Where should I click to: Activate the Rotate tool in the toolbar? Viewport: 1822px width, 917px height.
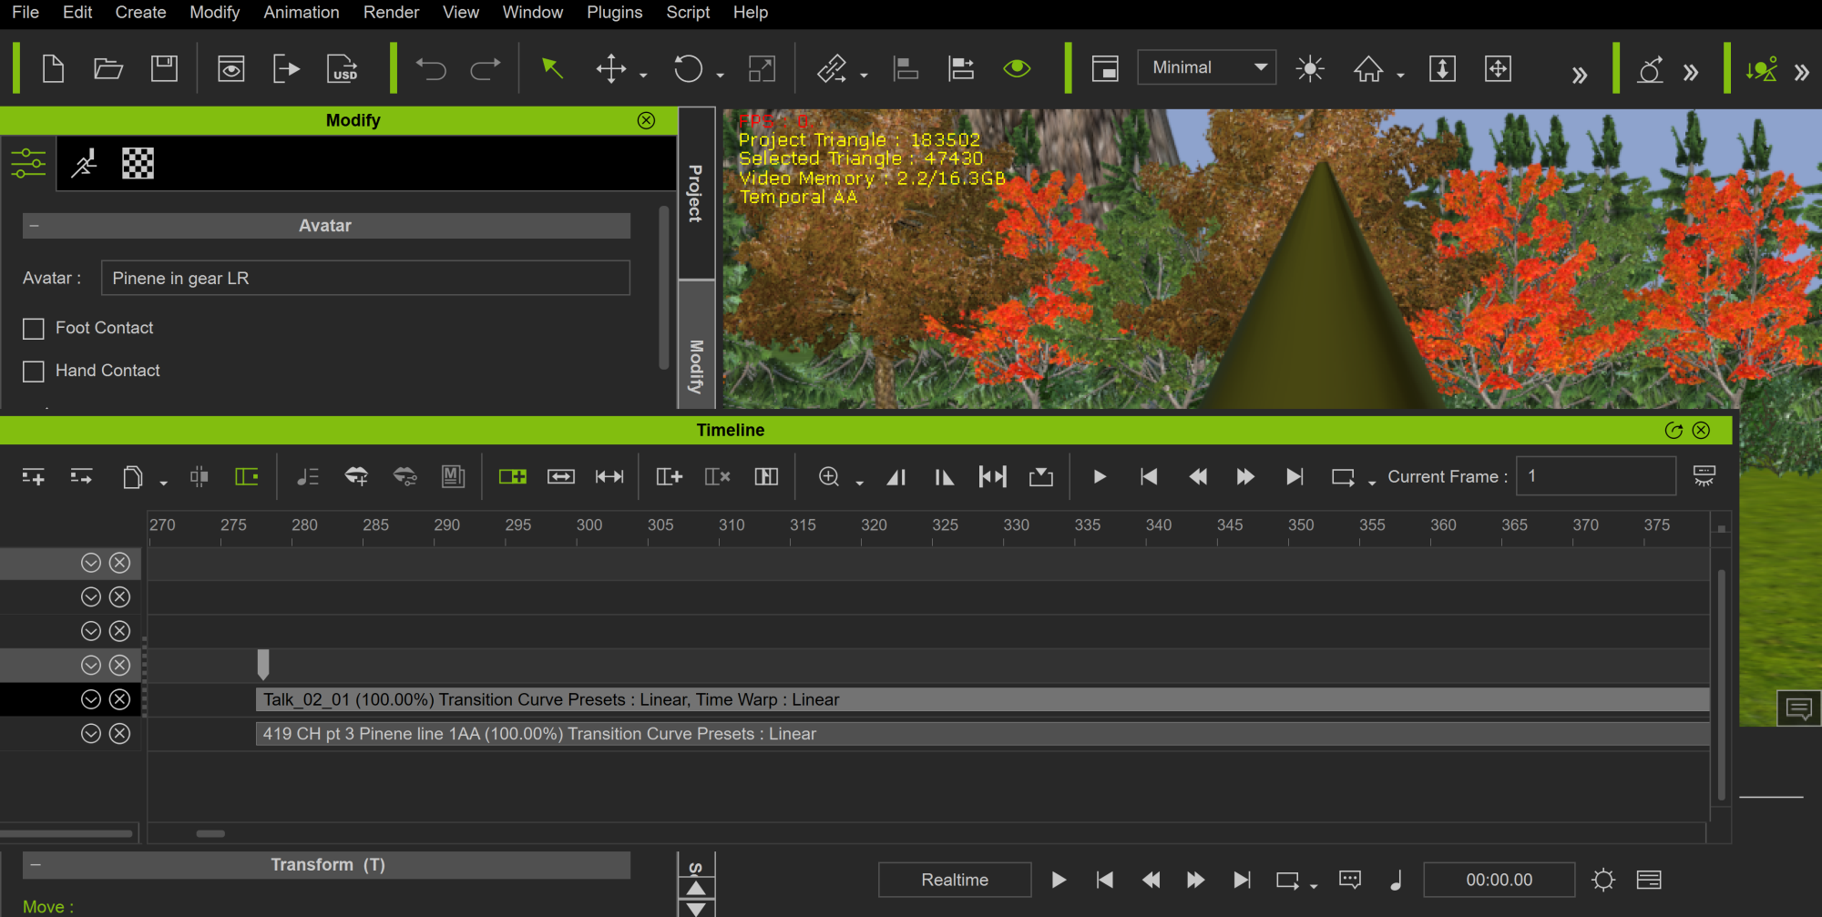coord(688,68)
